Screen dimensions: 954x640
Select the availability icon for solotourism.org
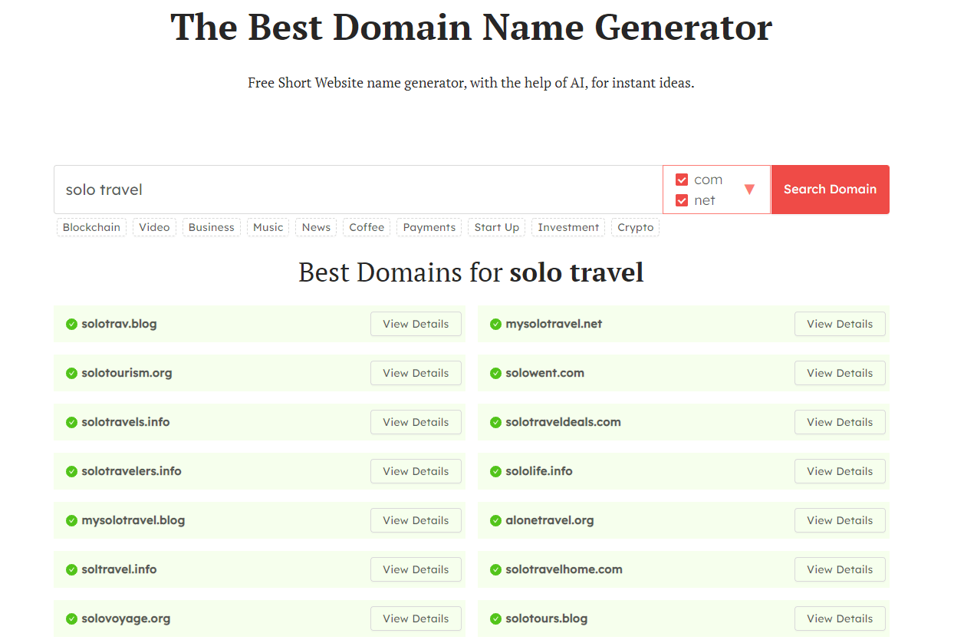click(x=70, y=373)
